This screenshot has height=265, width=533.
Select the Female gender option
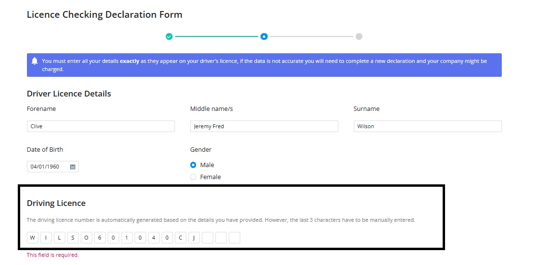(x=193, y=177)
